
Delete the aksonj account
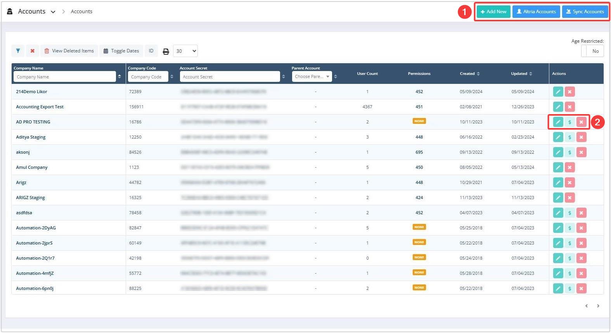tap(581, 152)
